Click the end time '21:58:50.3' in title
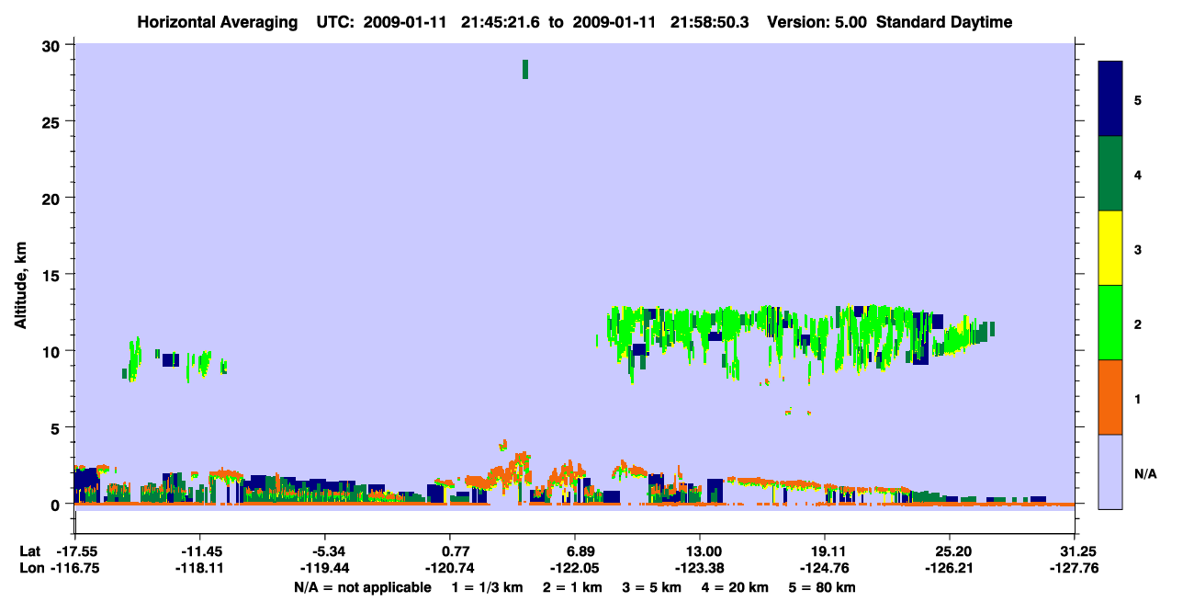The width and height of the screenshot is (1194, 613). click(712, 22)
